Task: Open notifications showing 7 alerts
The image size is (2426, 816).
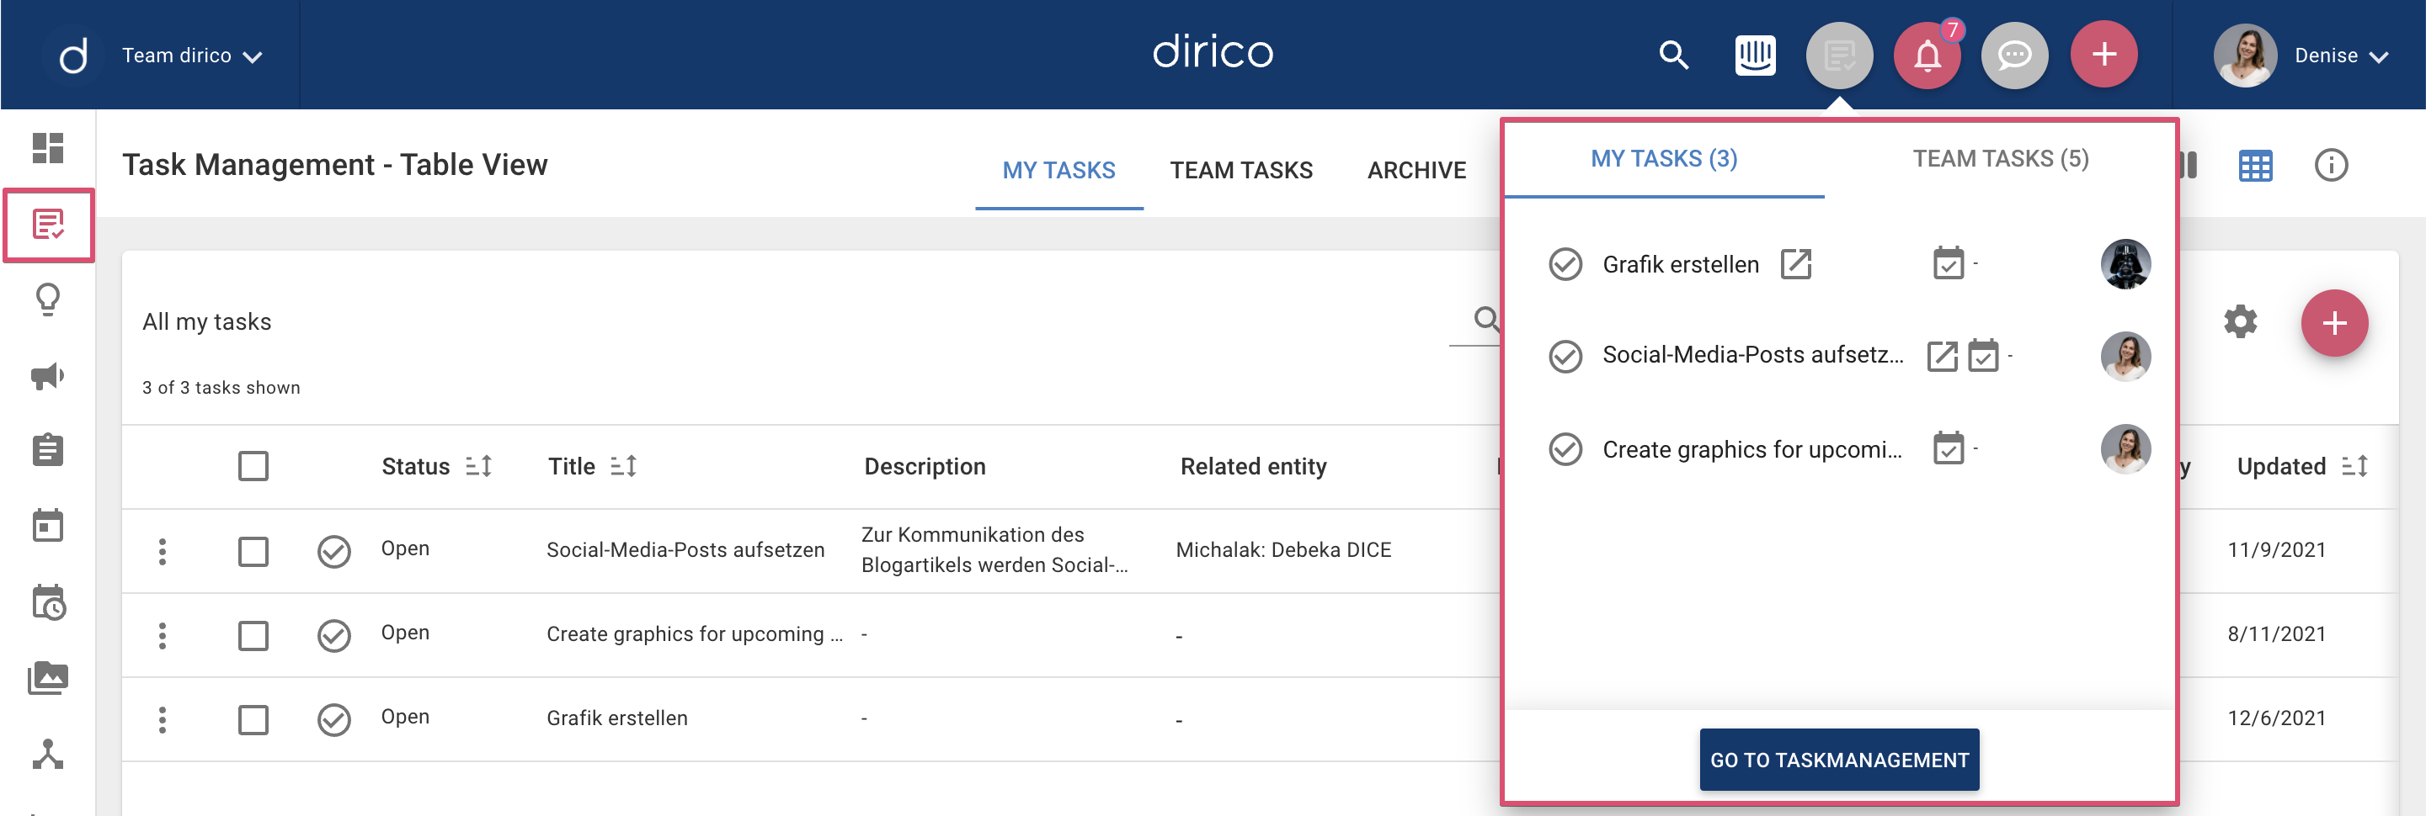Action: [x=1926, y=55]
